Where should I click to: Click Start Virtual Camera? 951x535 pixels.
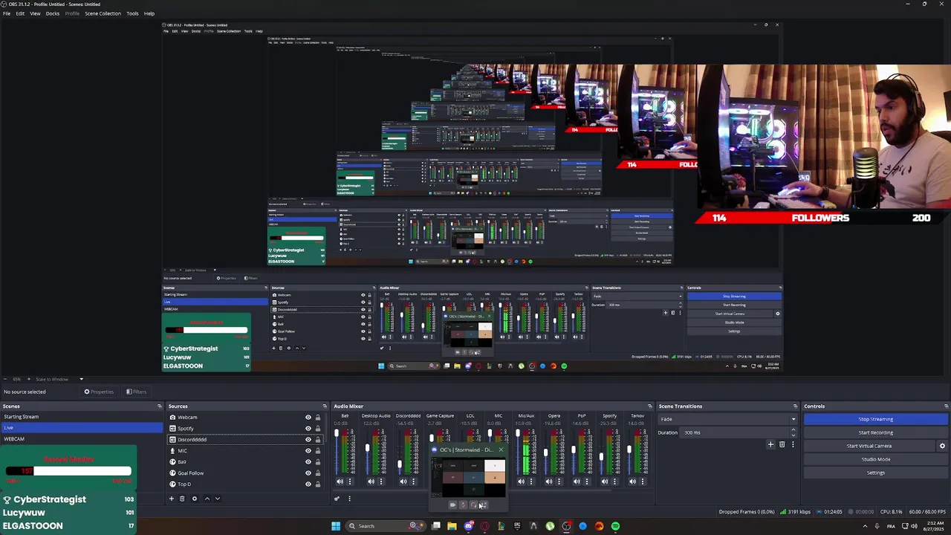[x=869, y=446]
